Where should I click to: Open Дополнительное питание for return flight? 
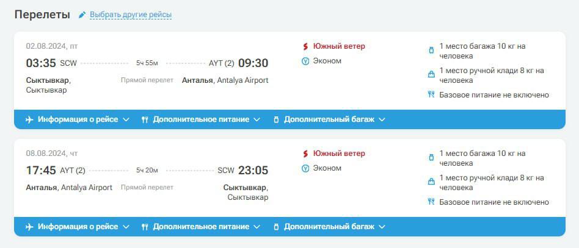pyautogui.click(x=201, y=227)
